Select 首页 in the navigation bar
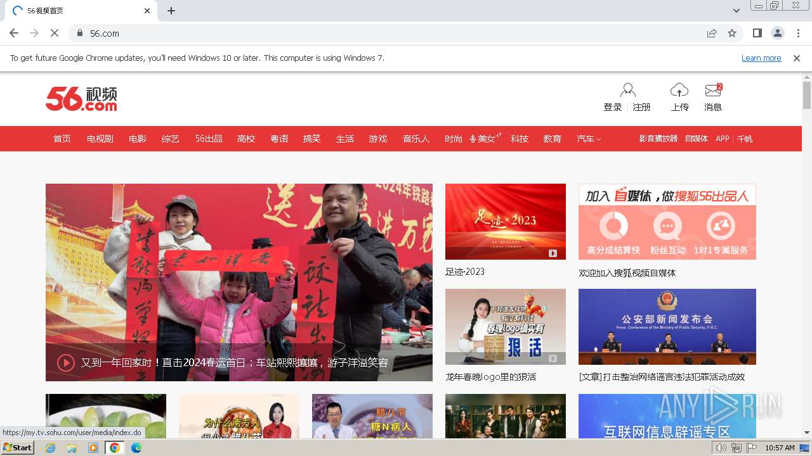This screenshot has width=812, height=456. pos(62,139)
